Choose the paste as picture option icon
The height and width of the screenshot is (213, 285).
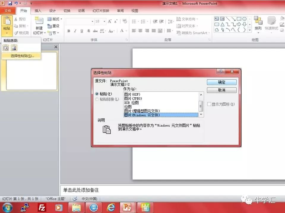tap(14, 48)
